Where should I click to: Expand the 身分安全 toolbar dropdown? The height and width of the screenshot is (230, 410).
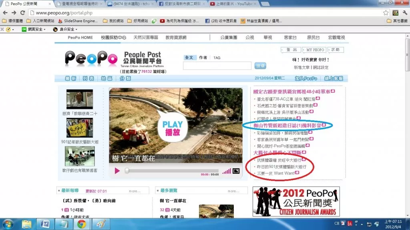65,29
